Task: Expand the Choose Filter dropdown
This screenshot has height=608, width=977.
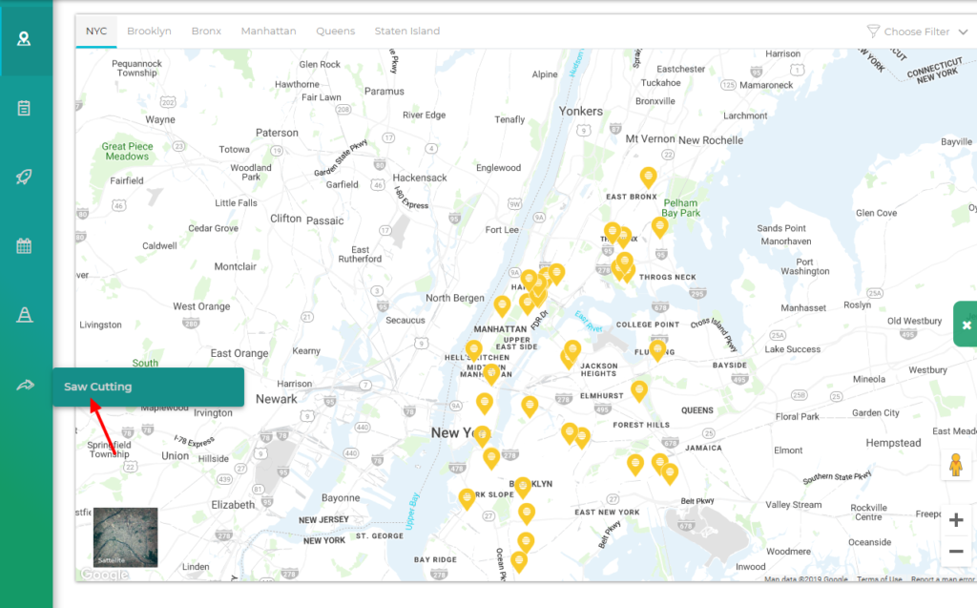Action: coord(962,31)
